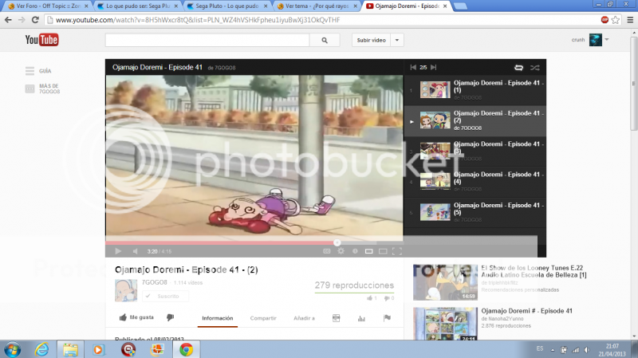Skip to previous playlist video
This screenshot has width=638, height=358.
coord(413,67)
